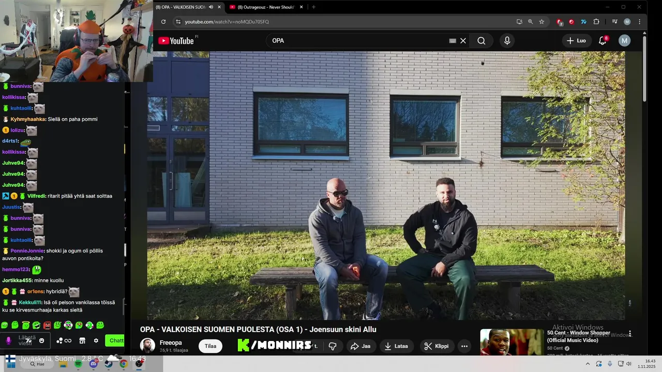Image resolution: width=662 pixels, height=372 pixels.
Task: Bookmark the page with the star icon
Action: pyautogui.click(x=541, y=22)
